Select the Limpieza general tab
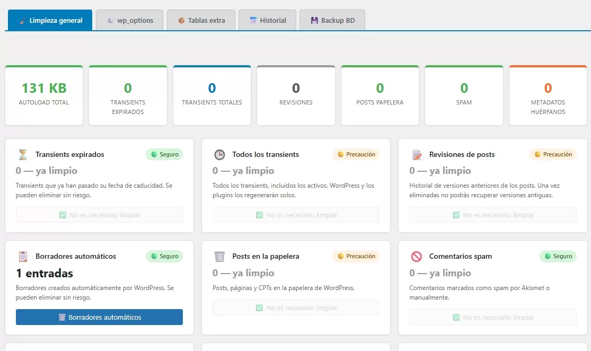Viewport: 591px width, 351px height. tap(50, 21)
